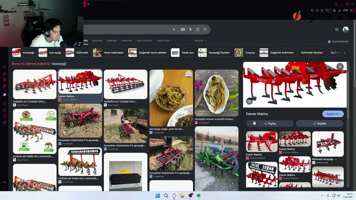356x200 pixels.
Task: Open the Opera GX corner sidebar button
Action: [x=4, y=182]
